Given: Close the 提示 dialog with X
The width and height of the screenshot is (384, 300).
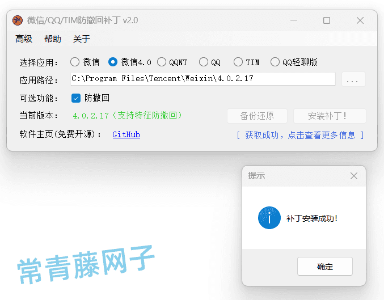Looking at the screenshot, I should pos(353,176).
